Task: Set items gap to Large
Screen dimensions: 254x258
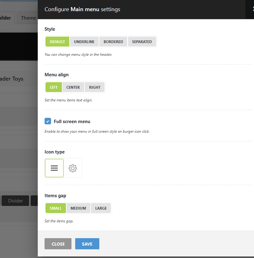Action: tap(101, 208)
